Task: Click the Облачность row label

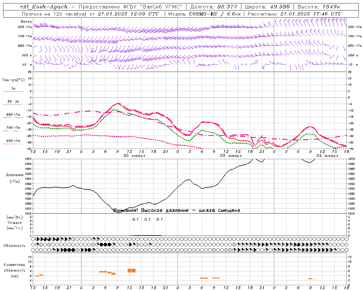Action: [14, 246]
